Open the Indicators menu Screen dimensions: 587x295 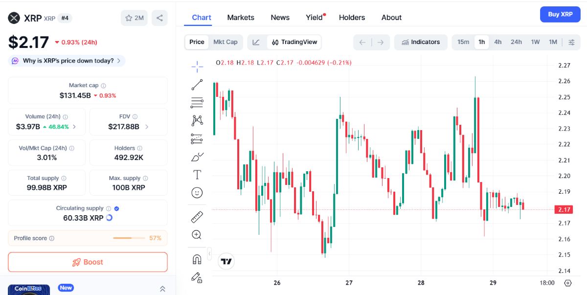point(421,42)
